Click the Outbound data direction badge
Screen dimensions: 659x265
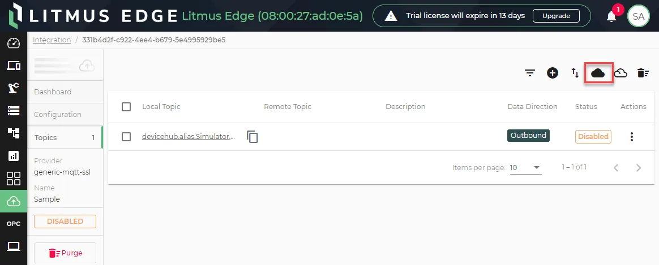528,136
